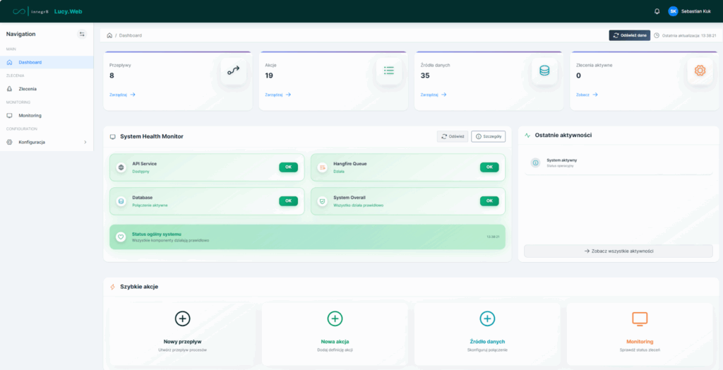Click the home icon in breadcrumb

(x=109, y=35)
